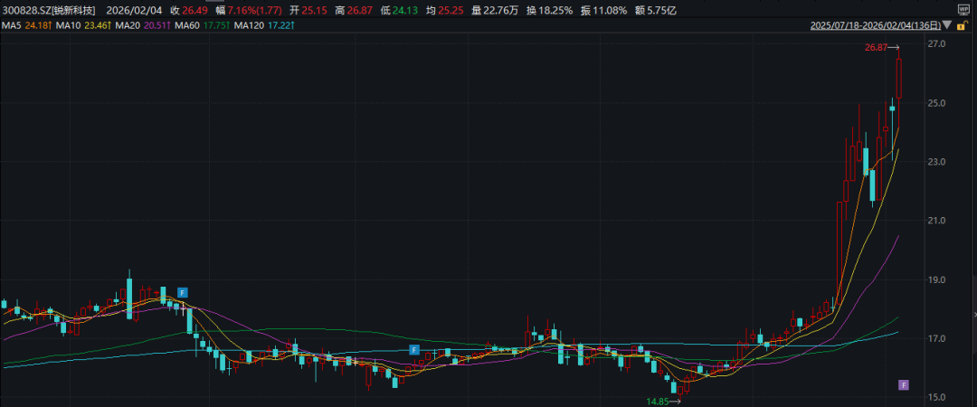Click the blue F marker near the 19.0 peak

pyautogui.click(x=182, y=292)
